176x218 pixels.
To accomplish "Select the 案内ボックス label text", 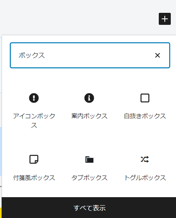I will pos(89,116).
